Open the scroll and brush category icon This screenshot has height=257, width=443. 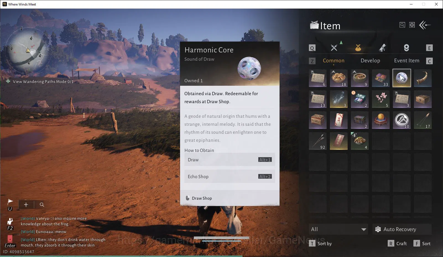click(x=382, y=48)
